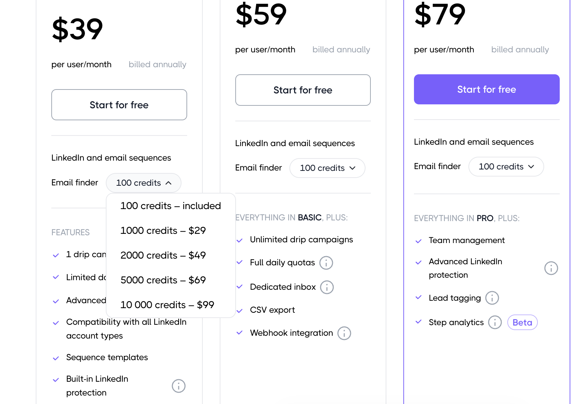576x404 pixels.
Task: Choose 1000 credits – $29 option
Action: click(x=163, y=231)
